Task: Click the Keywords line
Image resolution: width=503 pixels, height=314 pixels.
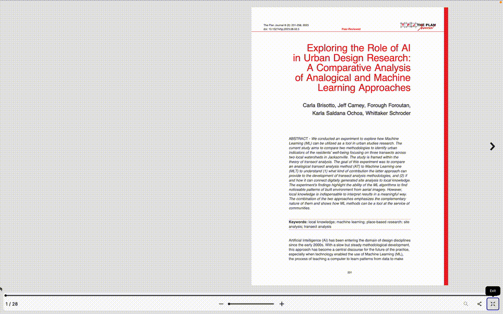Action: tap(349, 224)
